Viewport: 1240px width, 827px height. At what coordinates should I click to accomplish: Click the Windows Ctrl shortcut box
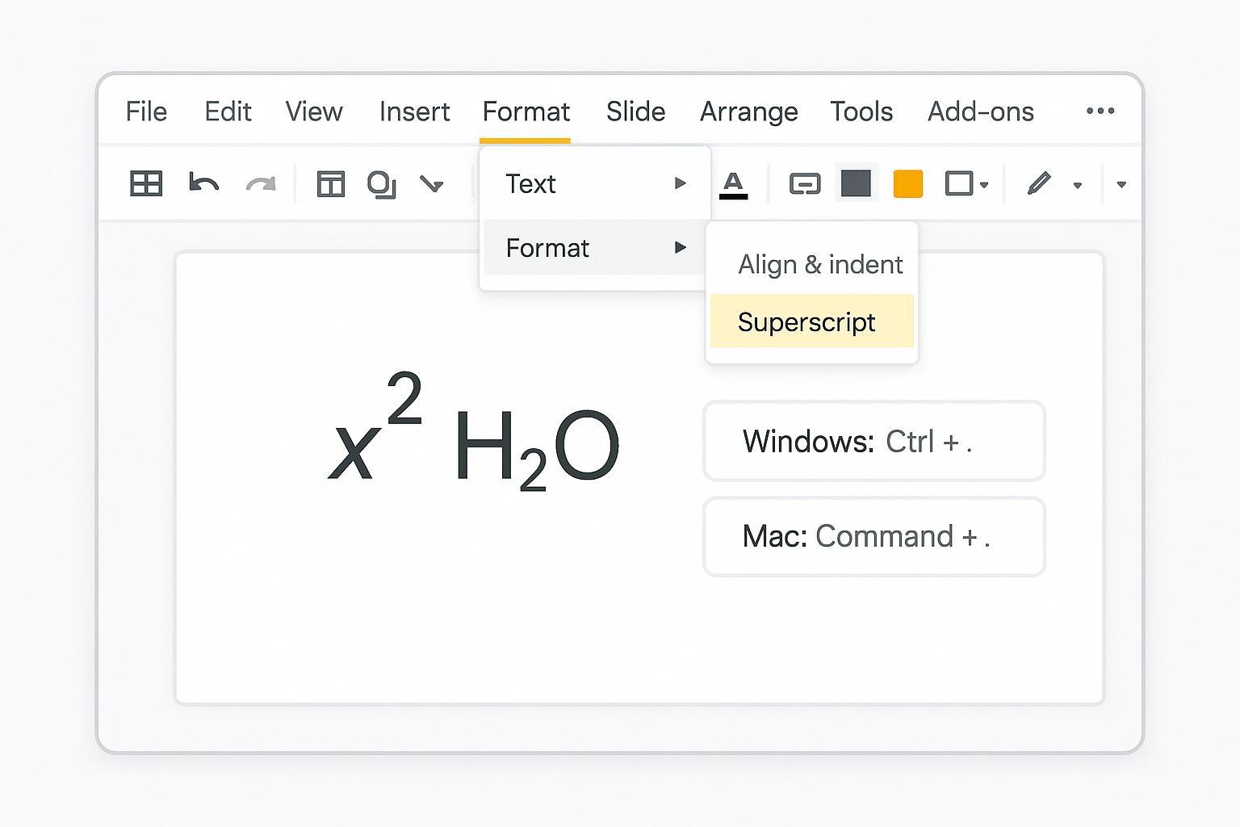(x=874, y=442)
